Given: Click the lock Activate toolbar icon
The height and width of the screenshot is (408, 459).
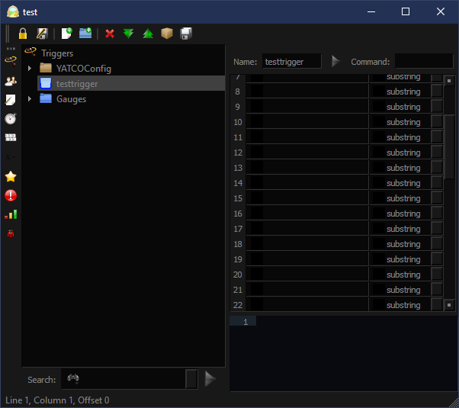Looking at the screenshot, I should (23, 34).
